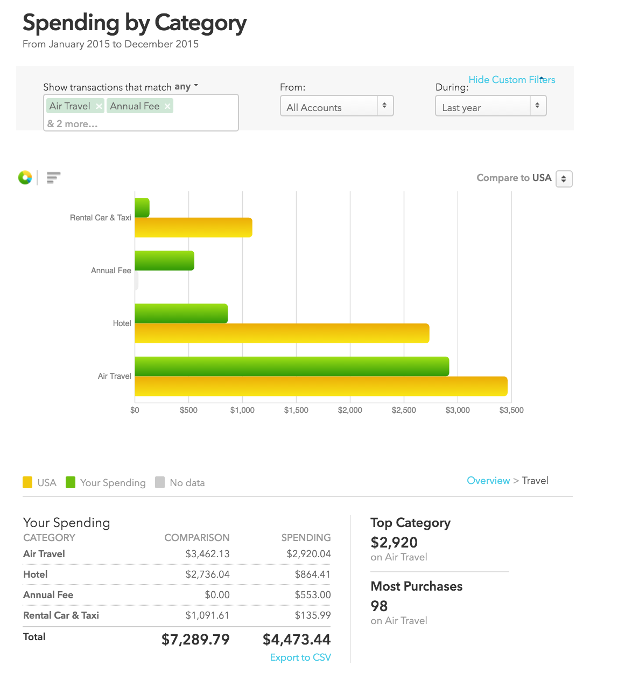Image resolution: width=618 pixels, height=679 pixels.
Task: Click the green Annual Fee spending bar
Action: click(164, 261)
